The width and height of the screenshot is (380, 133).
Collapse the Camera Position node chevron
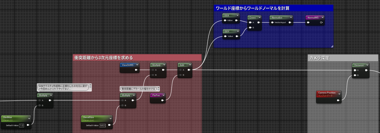[x=339, y=94]
